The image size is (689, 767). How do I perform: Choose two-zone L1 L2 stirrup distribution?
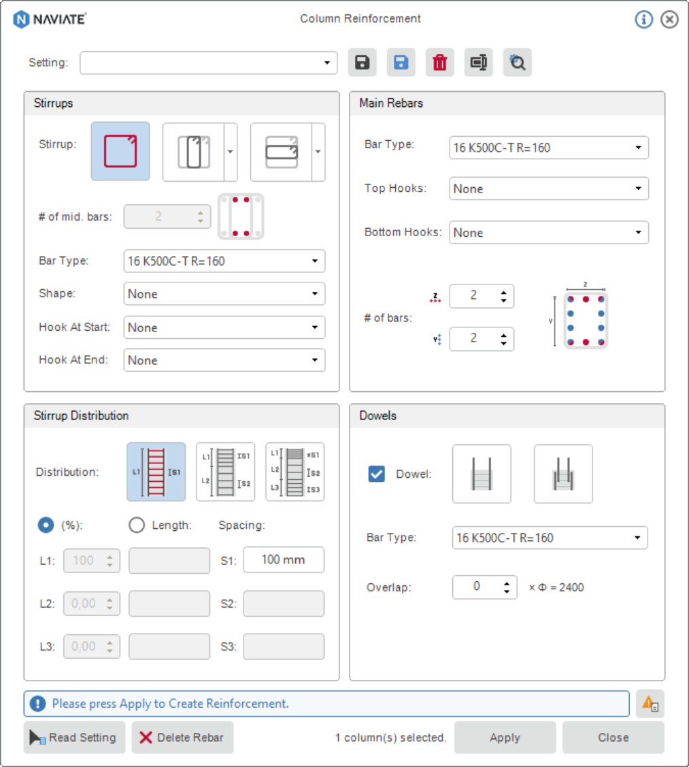pyautogui.click(x=225, y=472)
